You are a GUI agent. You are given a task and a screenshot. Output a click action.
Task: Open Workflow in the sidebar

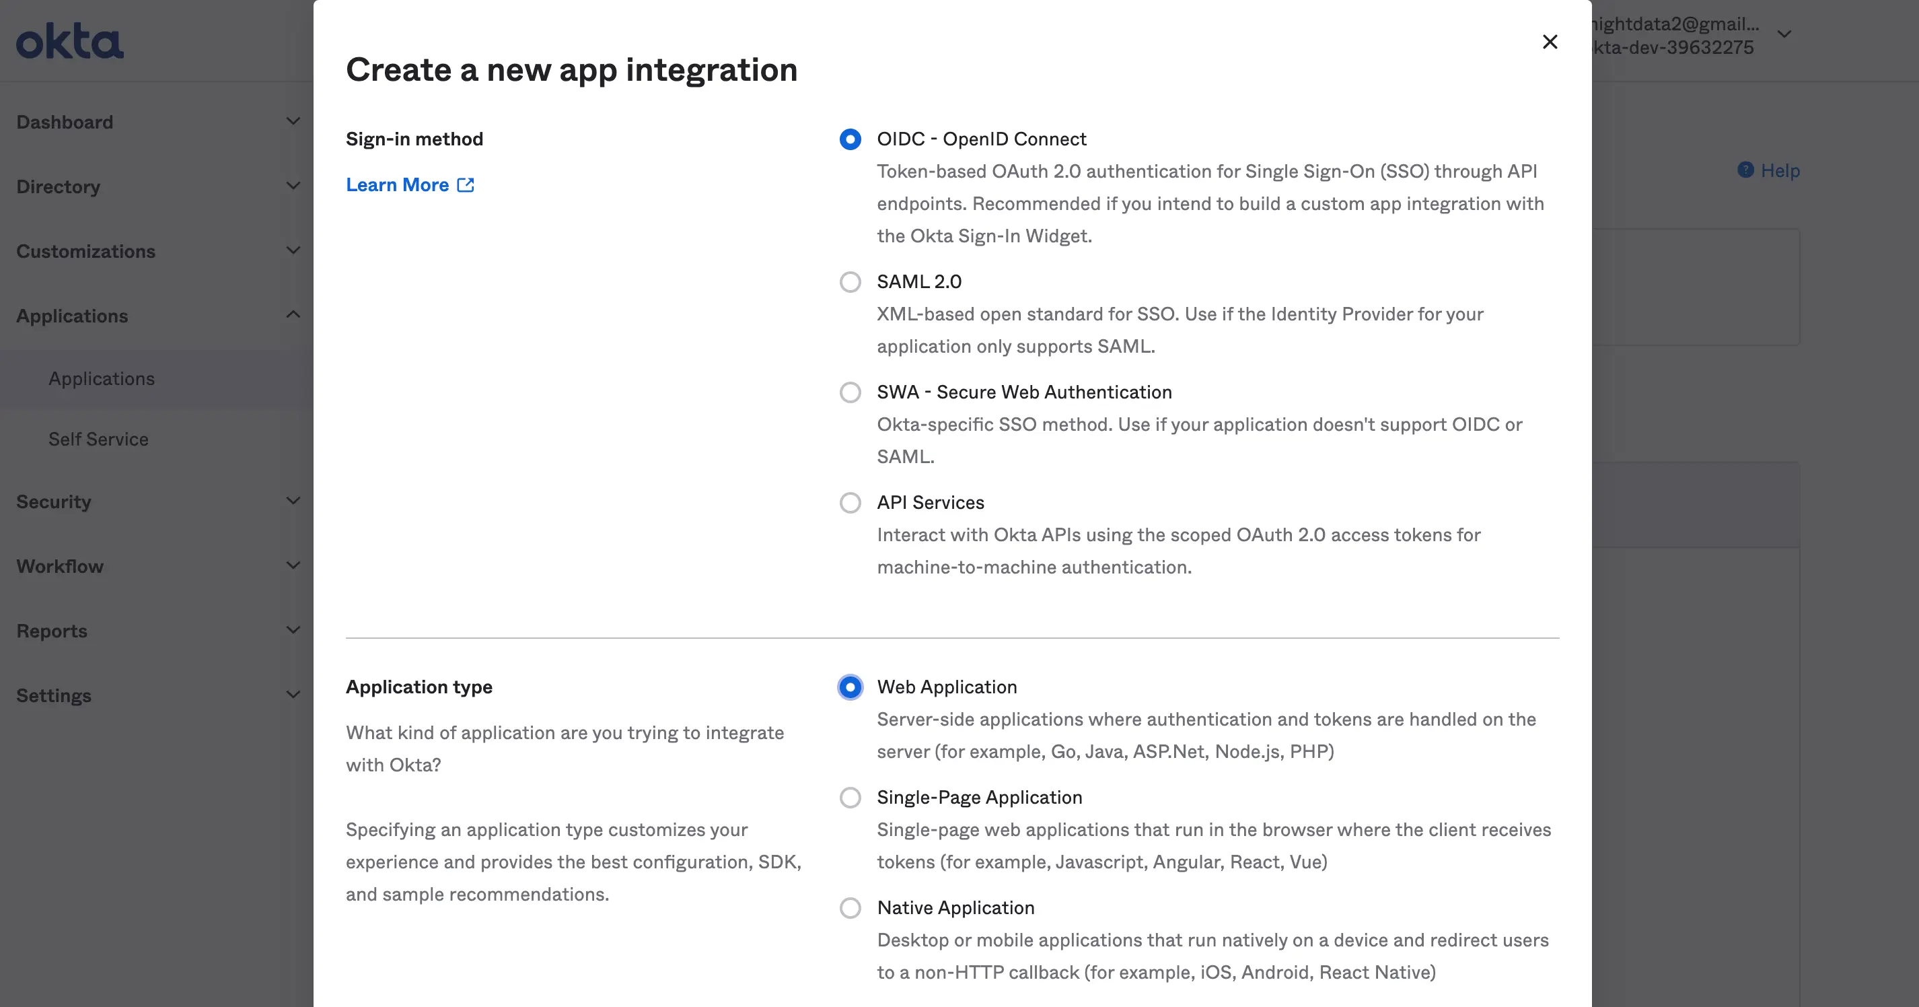click(x=60, y=567)
